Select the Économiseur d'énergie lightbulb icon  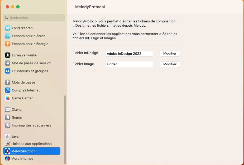(8, 44)
